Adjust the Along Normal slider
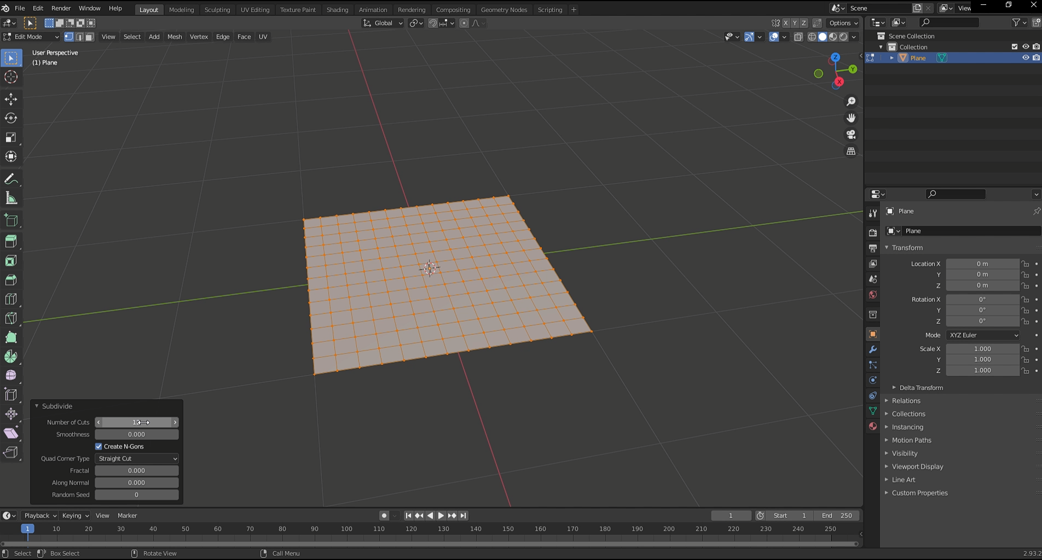 coord(137,482)
